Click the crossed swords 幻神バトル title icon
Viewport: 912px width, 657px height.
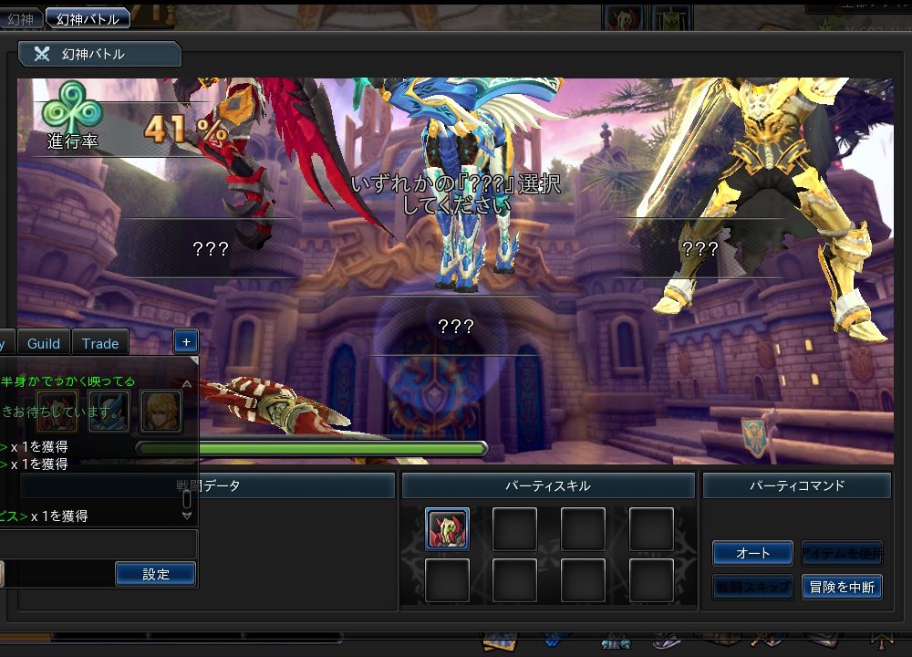tap(42, 54)
